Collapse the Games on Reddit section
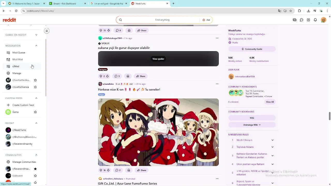Viewport: 331px width, 186px height. click(x=36, y=35)
